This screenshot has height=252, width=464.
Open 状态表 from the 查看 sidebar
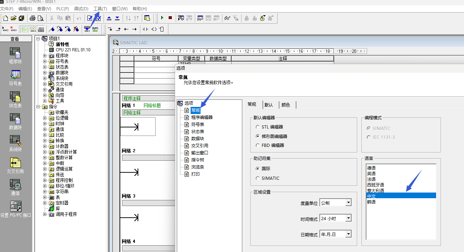(15, 100)
